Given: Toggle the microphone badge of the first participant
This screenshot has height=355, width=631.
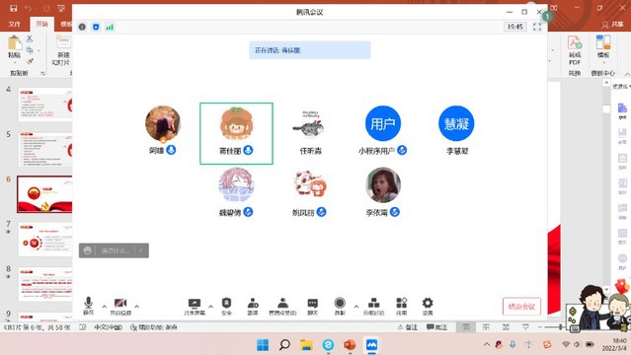Looking at the screenshot, I should tap(171, 150).
